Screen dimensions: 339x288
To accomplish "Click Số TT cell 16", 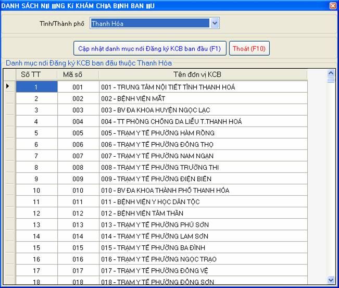I will (37, 259).
